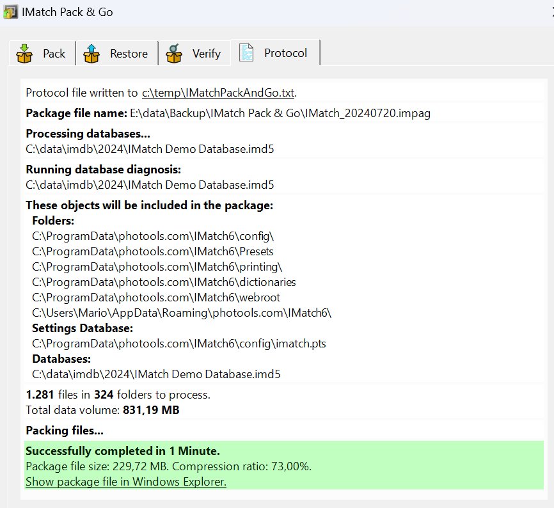The image size is (554, 508).
Task: Click the IMatch6\Presets folder path
Action: [x=153, y=251]
